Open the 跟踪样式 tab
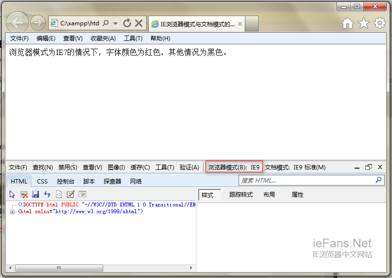Viewport: 392px width, 278px height. [241, 195]
